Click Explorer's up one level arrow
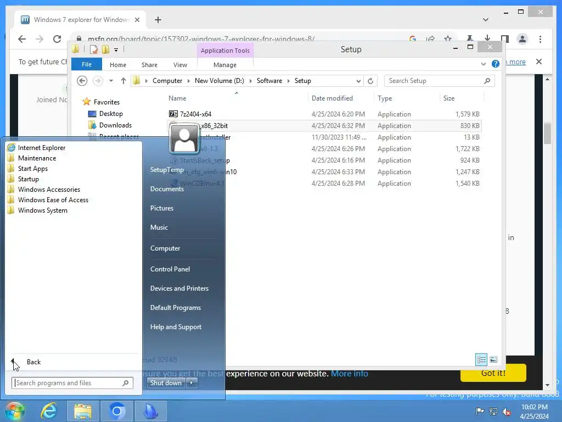This screenshot has width=562, height=422. [x=123, y=81]
